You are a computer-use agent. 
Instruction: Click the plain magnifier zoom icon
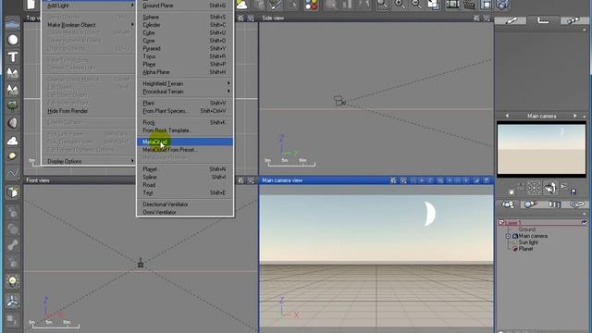383,5
